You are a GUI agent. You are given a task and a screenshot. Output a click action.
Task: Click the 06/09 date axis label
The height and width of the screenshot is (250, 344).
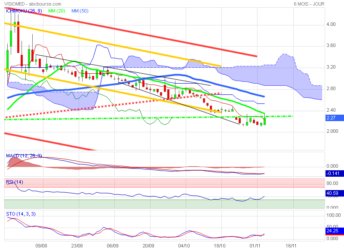pyautogui.click(x=113, y=246)
